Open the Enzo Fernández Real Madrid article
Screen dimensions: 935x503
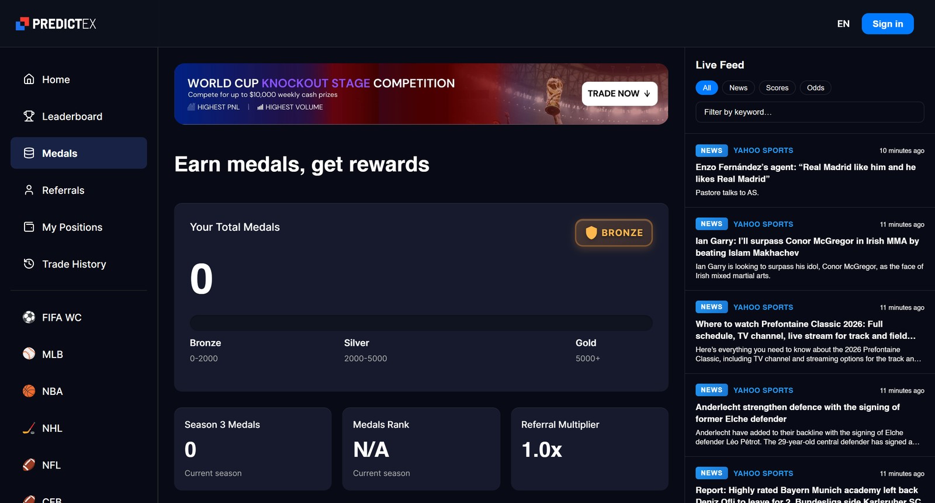pyautogui.click(x=805, y=173)
